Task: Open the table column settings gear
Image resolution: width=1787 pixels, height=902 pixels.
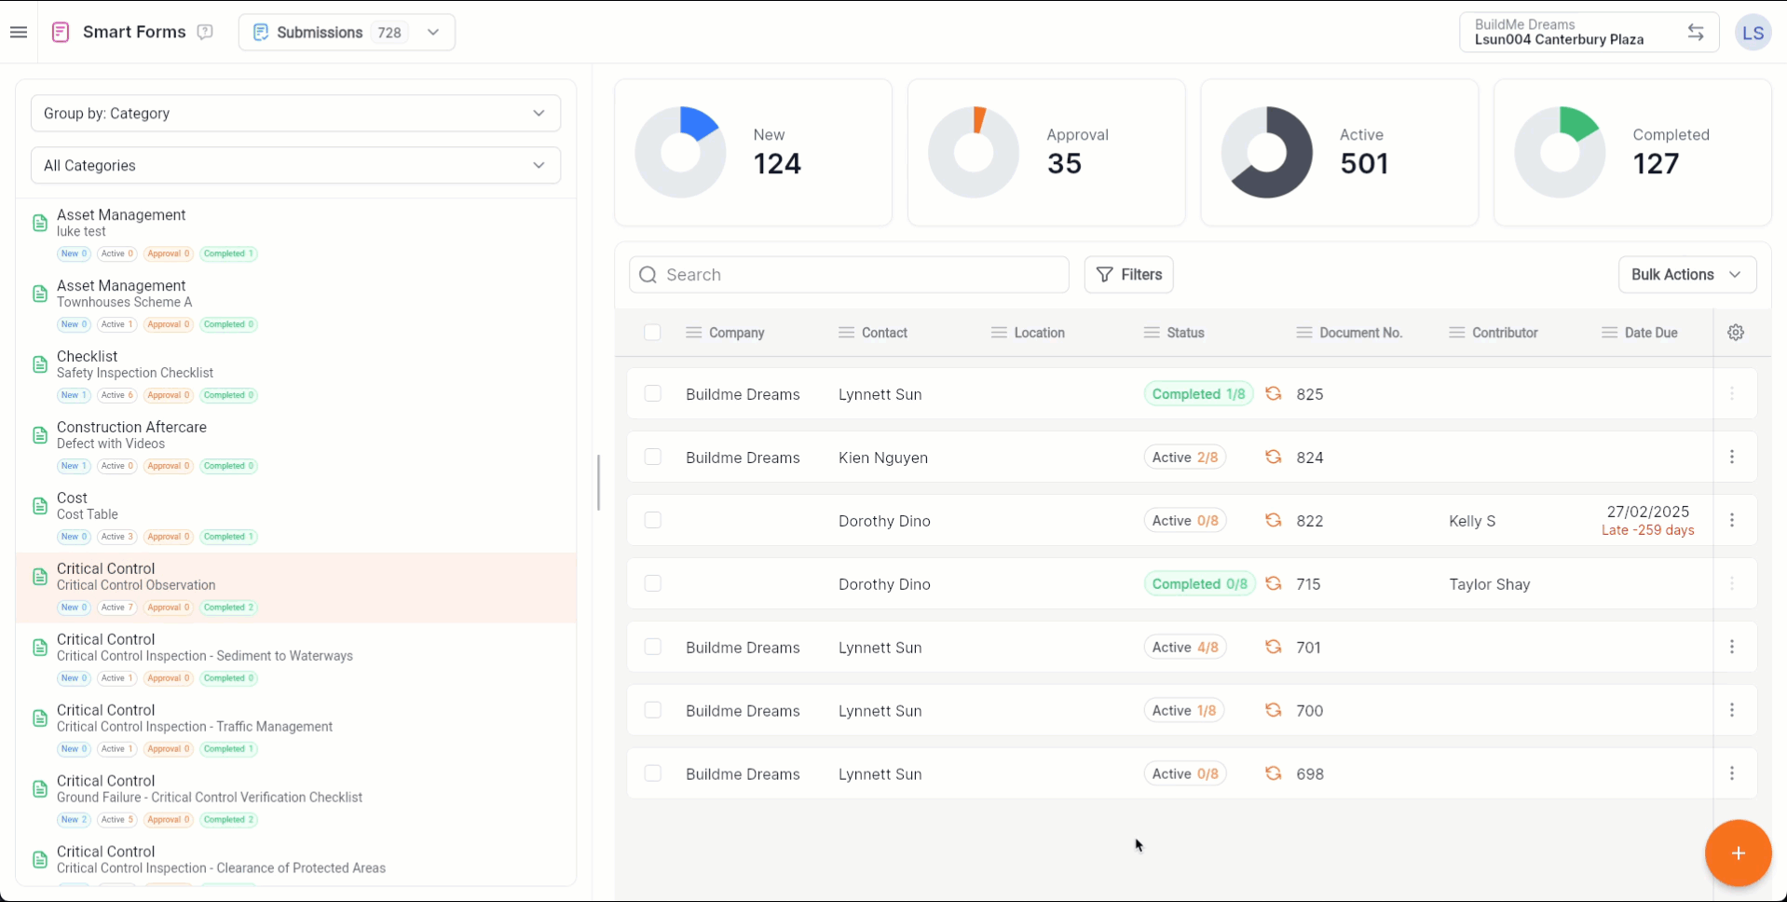Action: point(1735,333)
